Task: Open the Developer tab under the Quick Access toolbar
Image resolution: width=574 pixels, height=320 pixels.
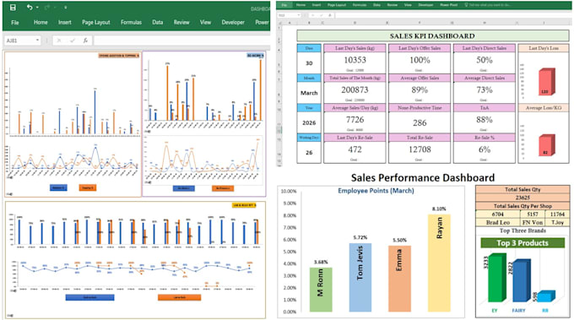Action: [233, 22]
